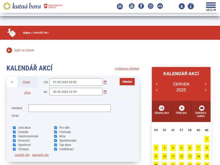Toggle the Gastronomické checkbox
The image size is (220, 165).
click(x=14, y=136)
